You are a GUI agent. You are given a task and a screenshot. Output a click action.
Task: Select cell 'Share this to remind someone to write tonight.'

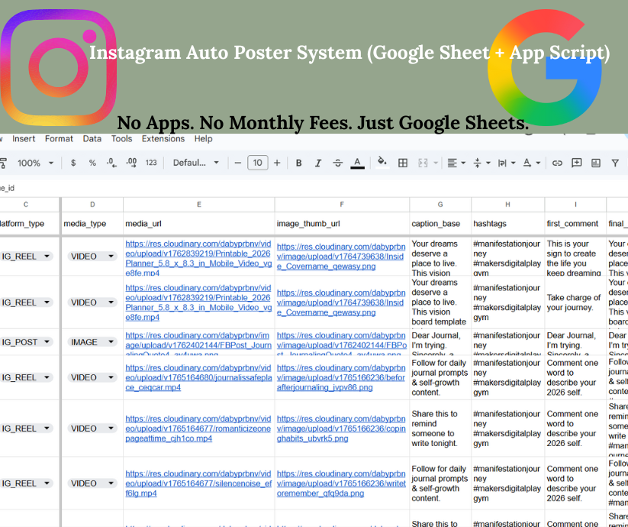click(x=440, y=428)
